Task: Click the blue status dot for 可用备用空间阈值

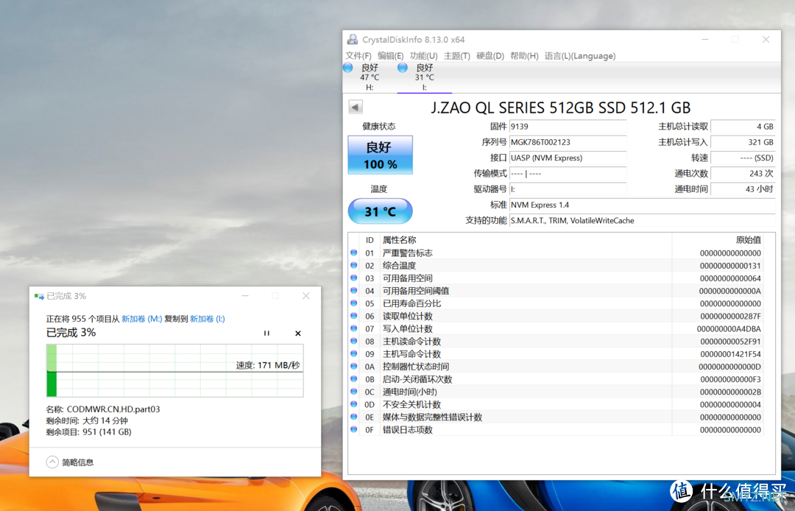Action: [x=354, y=291]
